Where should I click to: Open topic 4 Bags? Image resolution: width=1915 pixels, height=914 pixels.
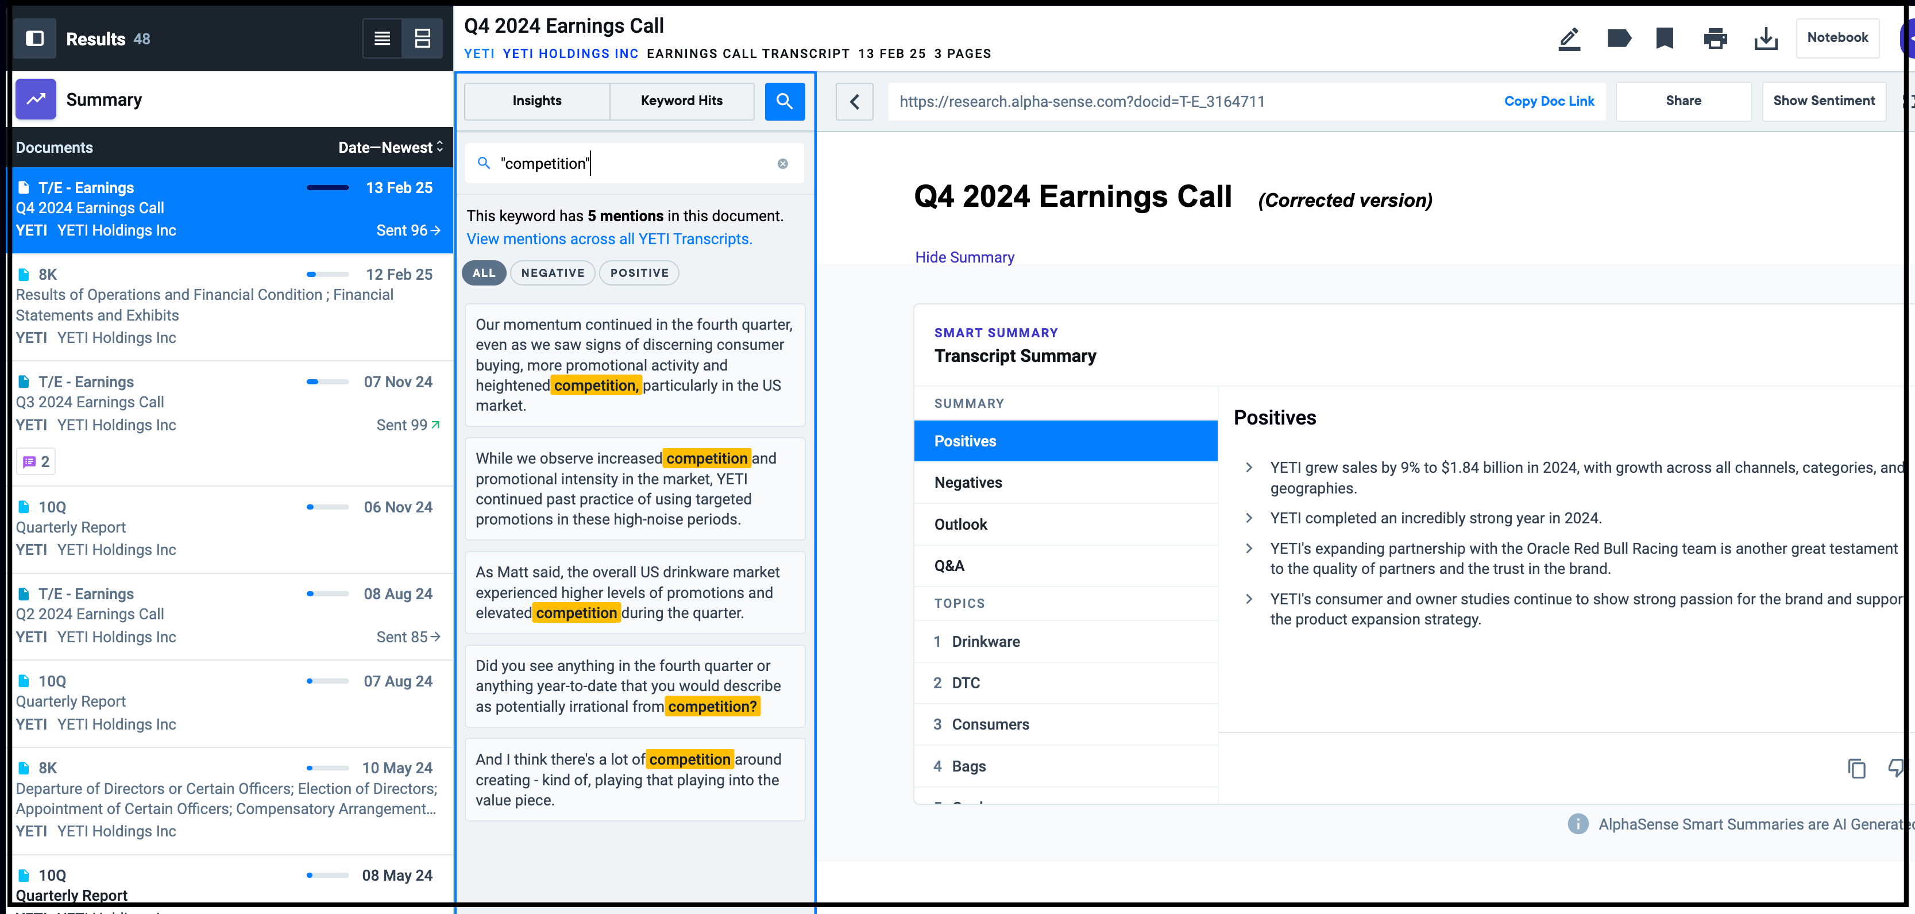1065,766
